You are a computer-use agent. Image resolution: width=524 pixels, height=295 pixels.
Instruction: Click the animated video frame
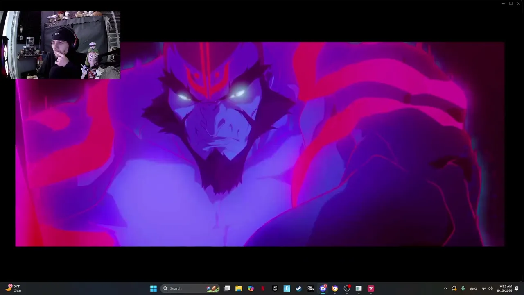point(260,144)
